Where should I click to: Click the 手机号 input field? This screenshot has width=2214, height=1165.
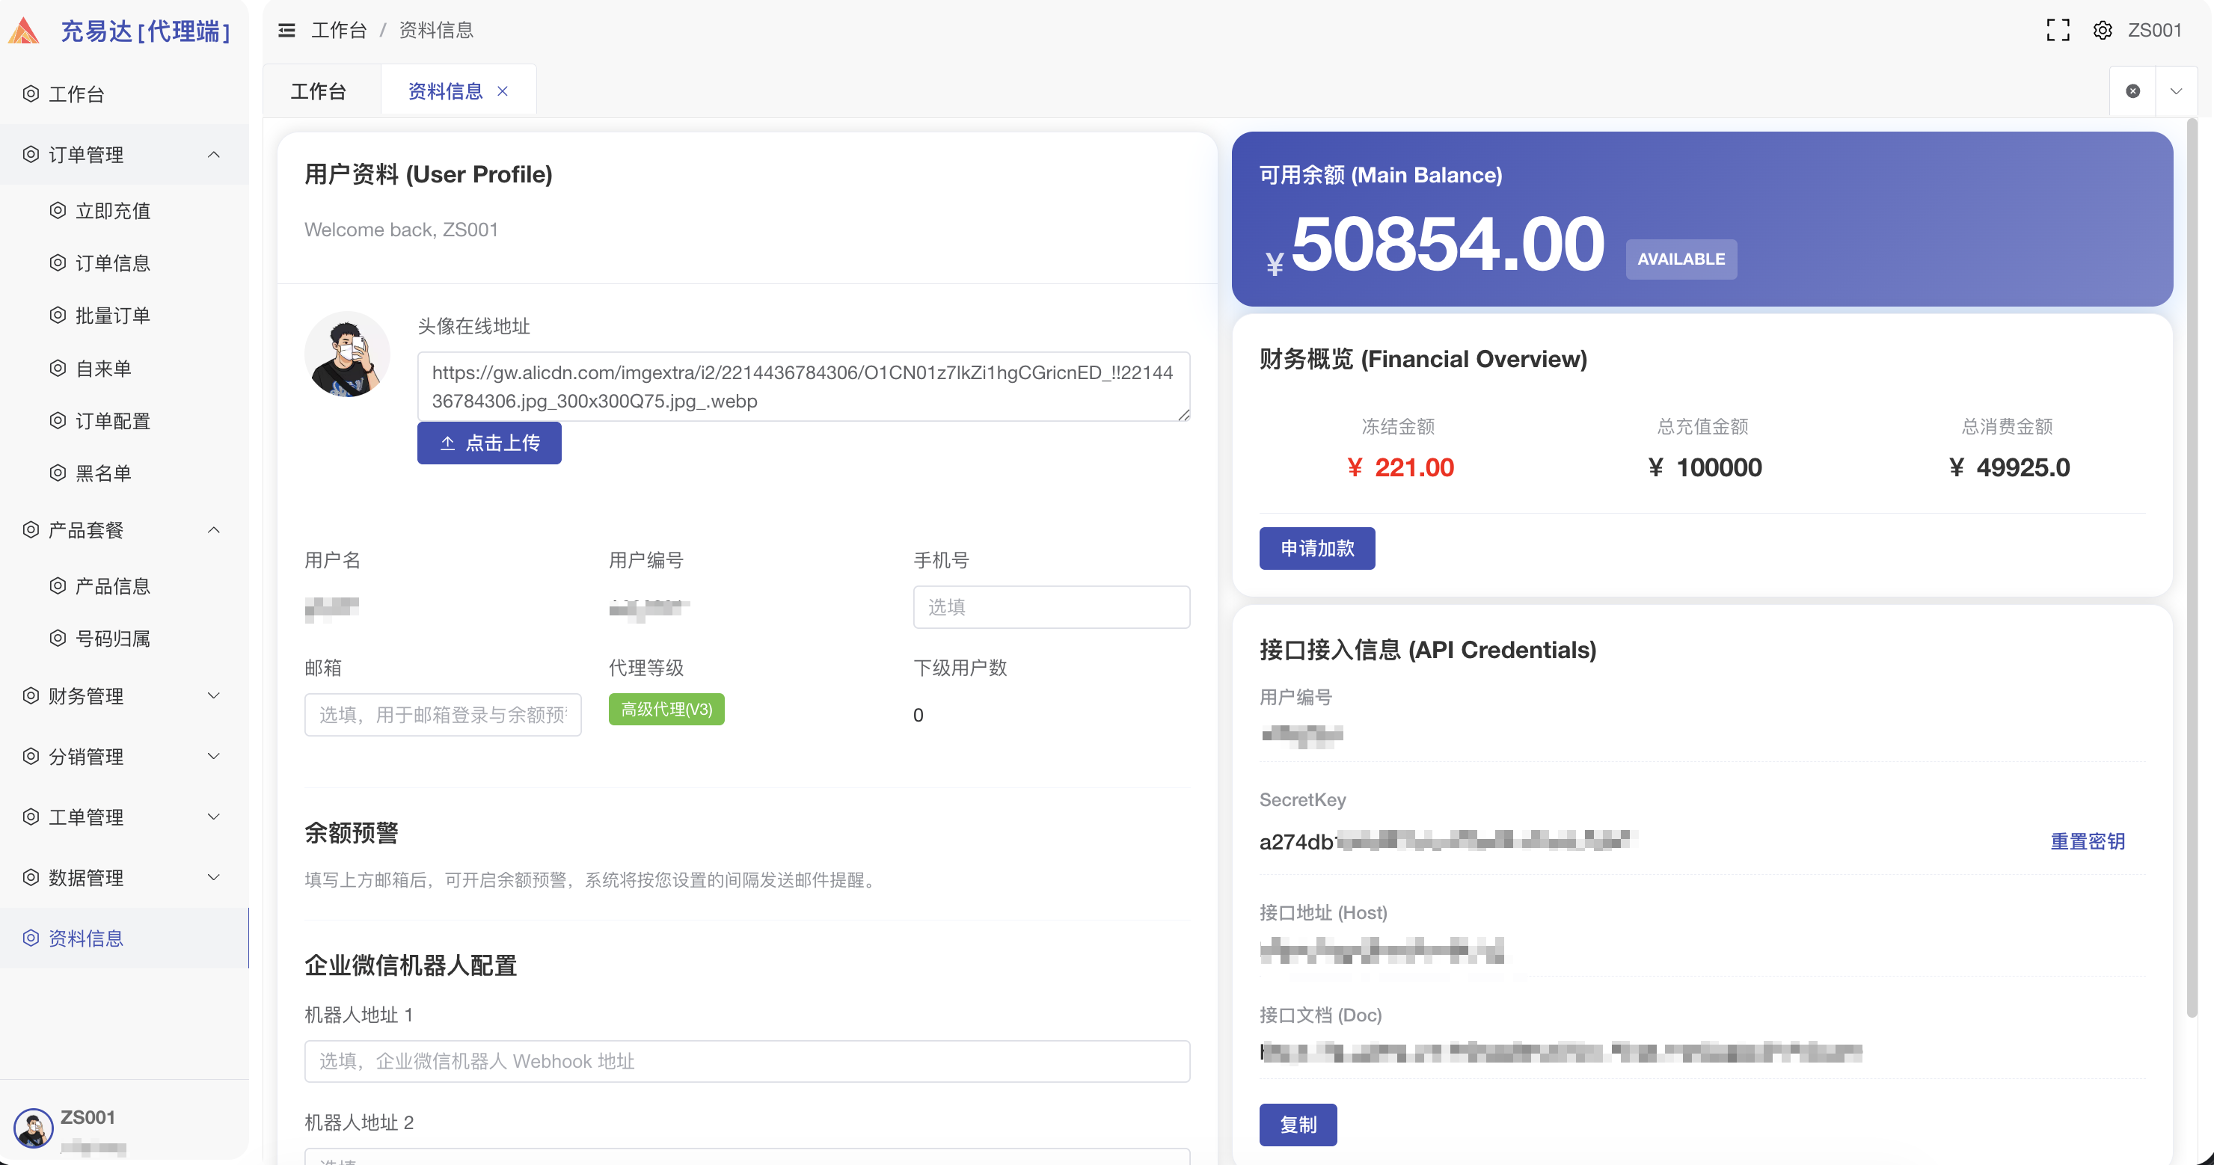[x=1051, y=607]
